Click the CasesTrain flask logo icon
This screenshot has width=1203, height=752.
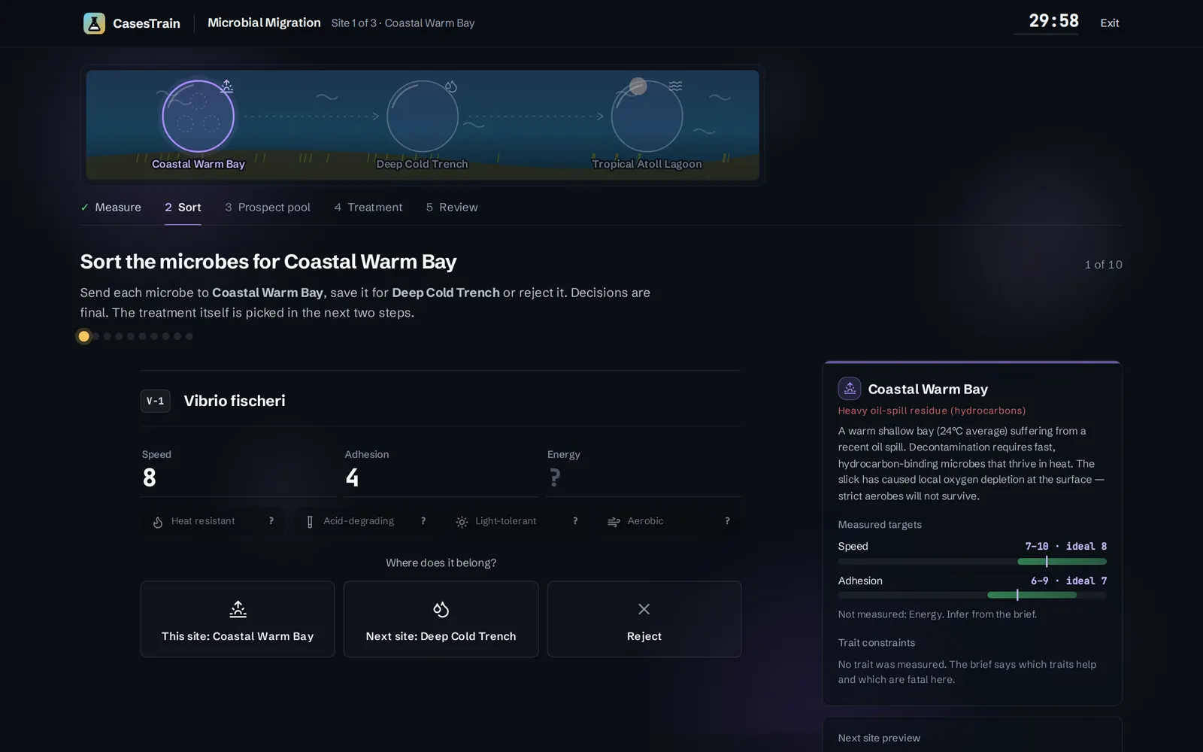(x=94, y=23)
